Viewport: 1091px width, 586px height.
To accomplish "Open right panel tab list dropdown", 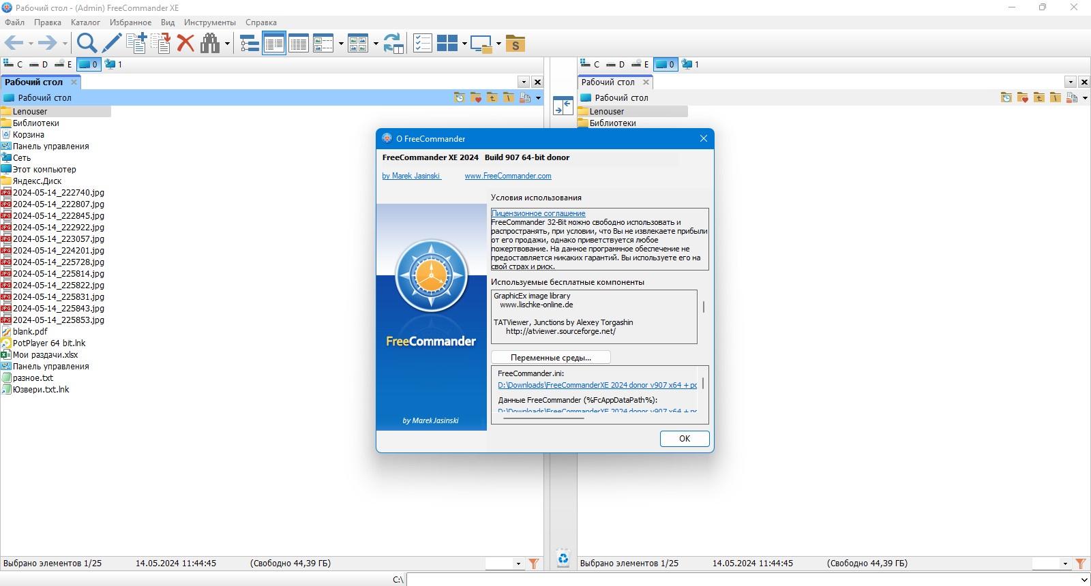I will [1071, 82].
